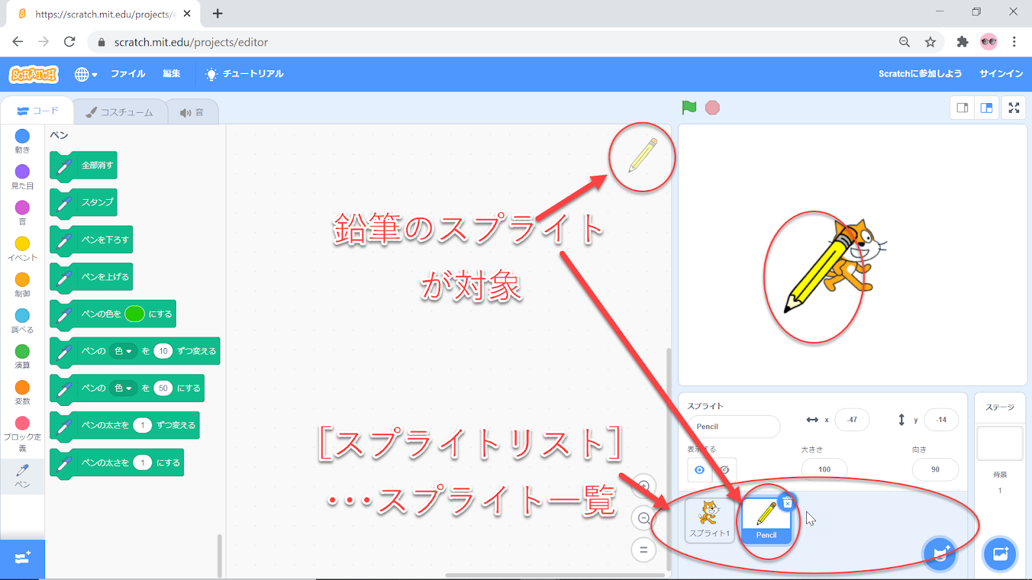Click the 向き direction field 90
Screen dimensions: 1032x580
[x=935, y=469]
